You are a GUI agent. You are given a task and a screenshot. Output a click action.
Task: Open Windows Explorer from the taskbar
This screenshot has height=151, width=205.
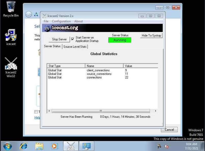pyautogui.click(x=39, y=146)
